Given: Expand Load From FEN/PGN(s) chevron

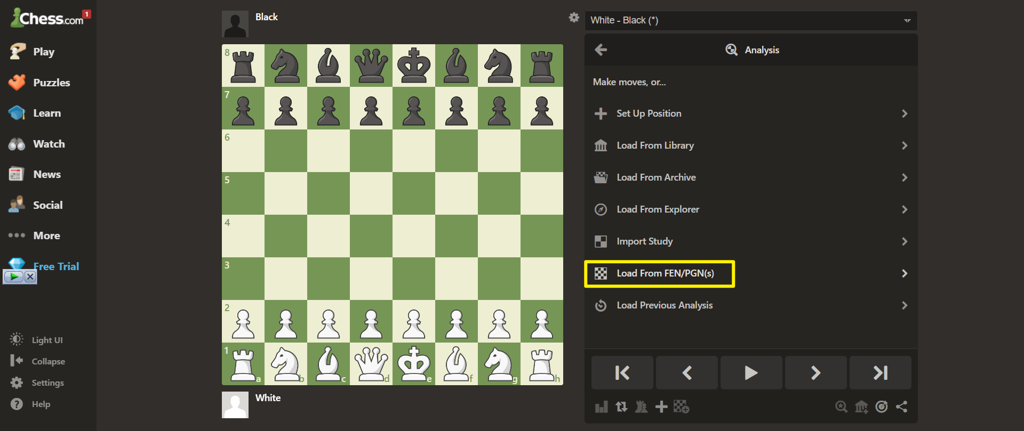Looking at the screenshot, I should pyautogui.click(x=905, y=273).
